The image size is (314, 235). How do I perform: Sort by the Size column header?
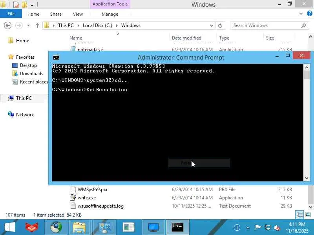coord(270,38)
